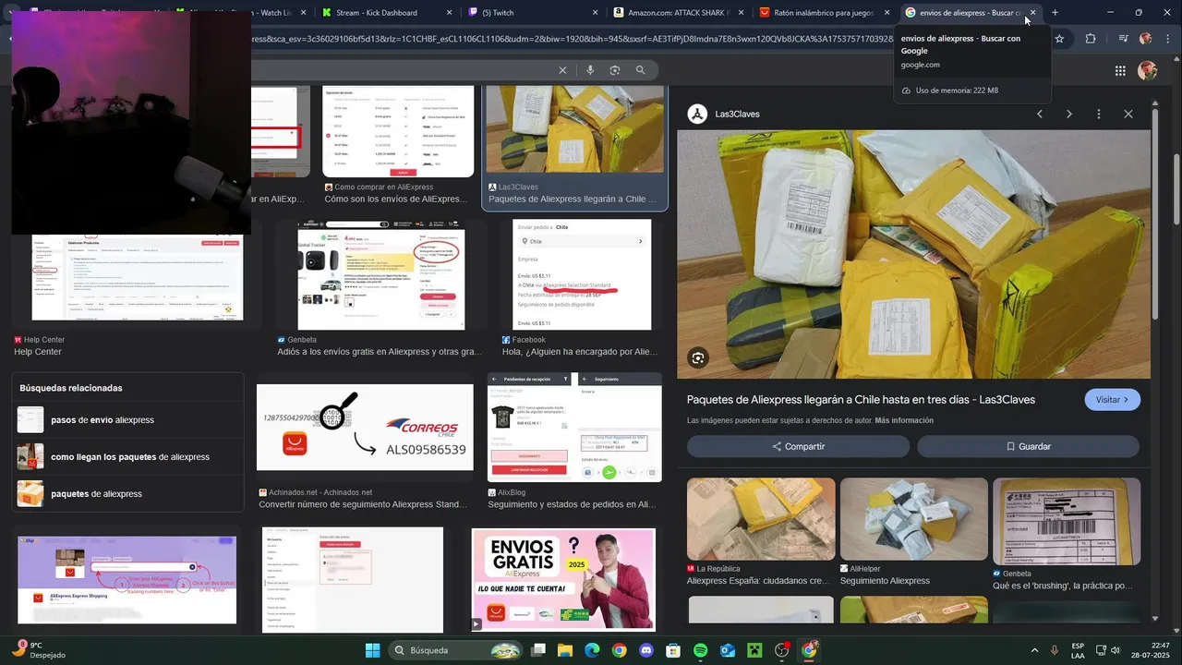The height and width of the screenshot is (665, 1182).
Task: Open Microsoft Store from taskbar
Action: [673, 650]
